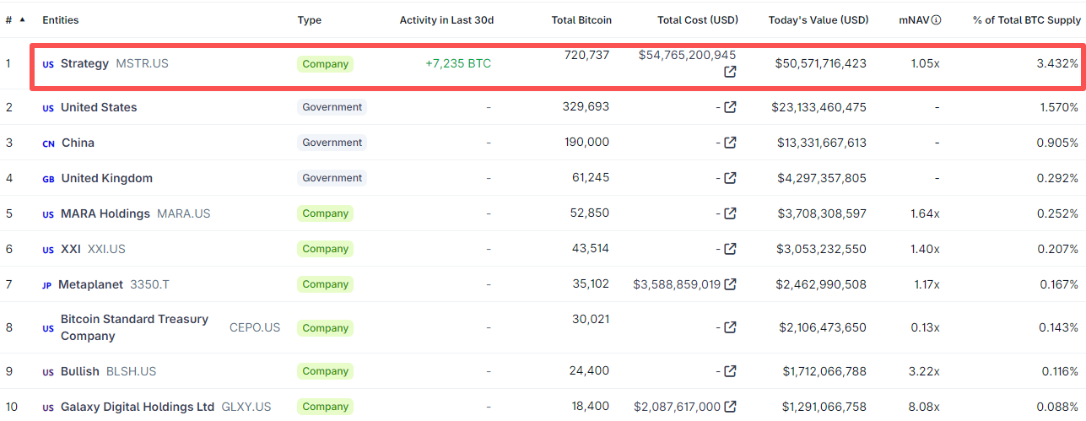Open external link icon in United Kingdom row
Screen dimensions: 1086x421
pyautogui.click(x=730, y=178)
